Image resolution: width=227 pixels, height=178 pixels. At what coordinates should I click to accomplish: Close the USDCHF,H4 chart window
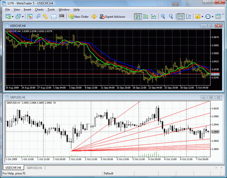pyautogui.click(x=218, y=26)
